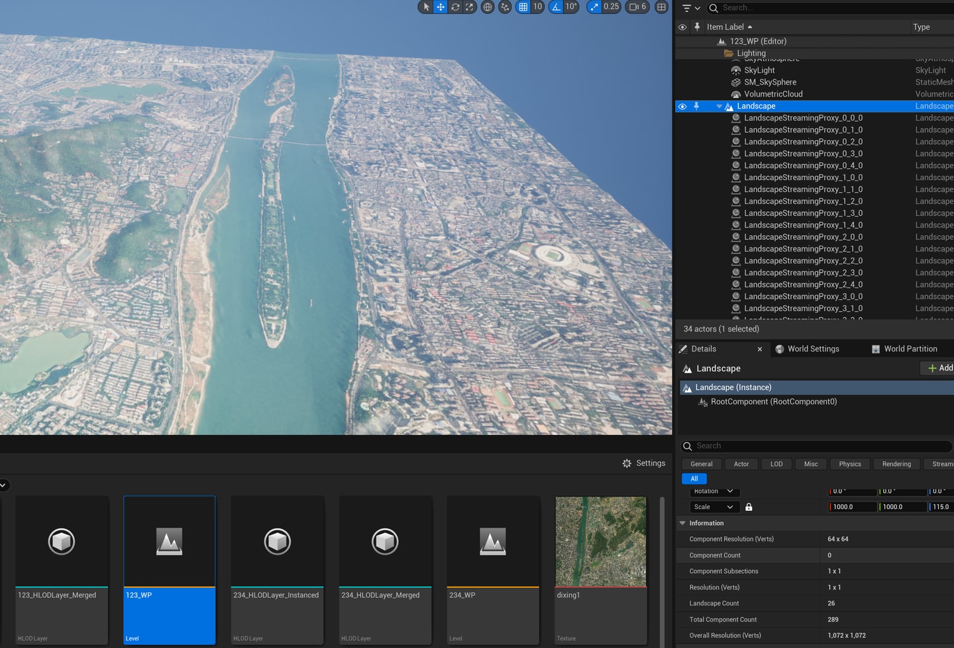Open the Rotation type dropdown
954x648 pixels.
click(x=714, y=491)
